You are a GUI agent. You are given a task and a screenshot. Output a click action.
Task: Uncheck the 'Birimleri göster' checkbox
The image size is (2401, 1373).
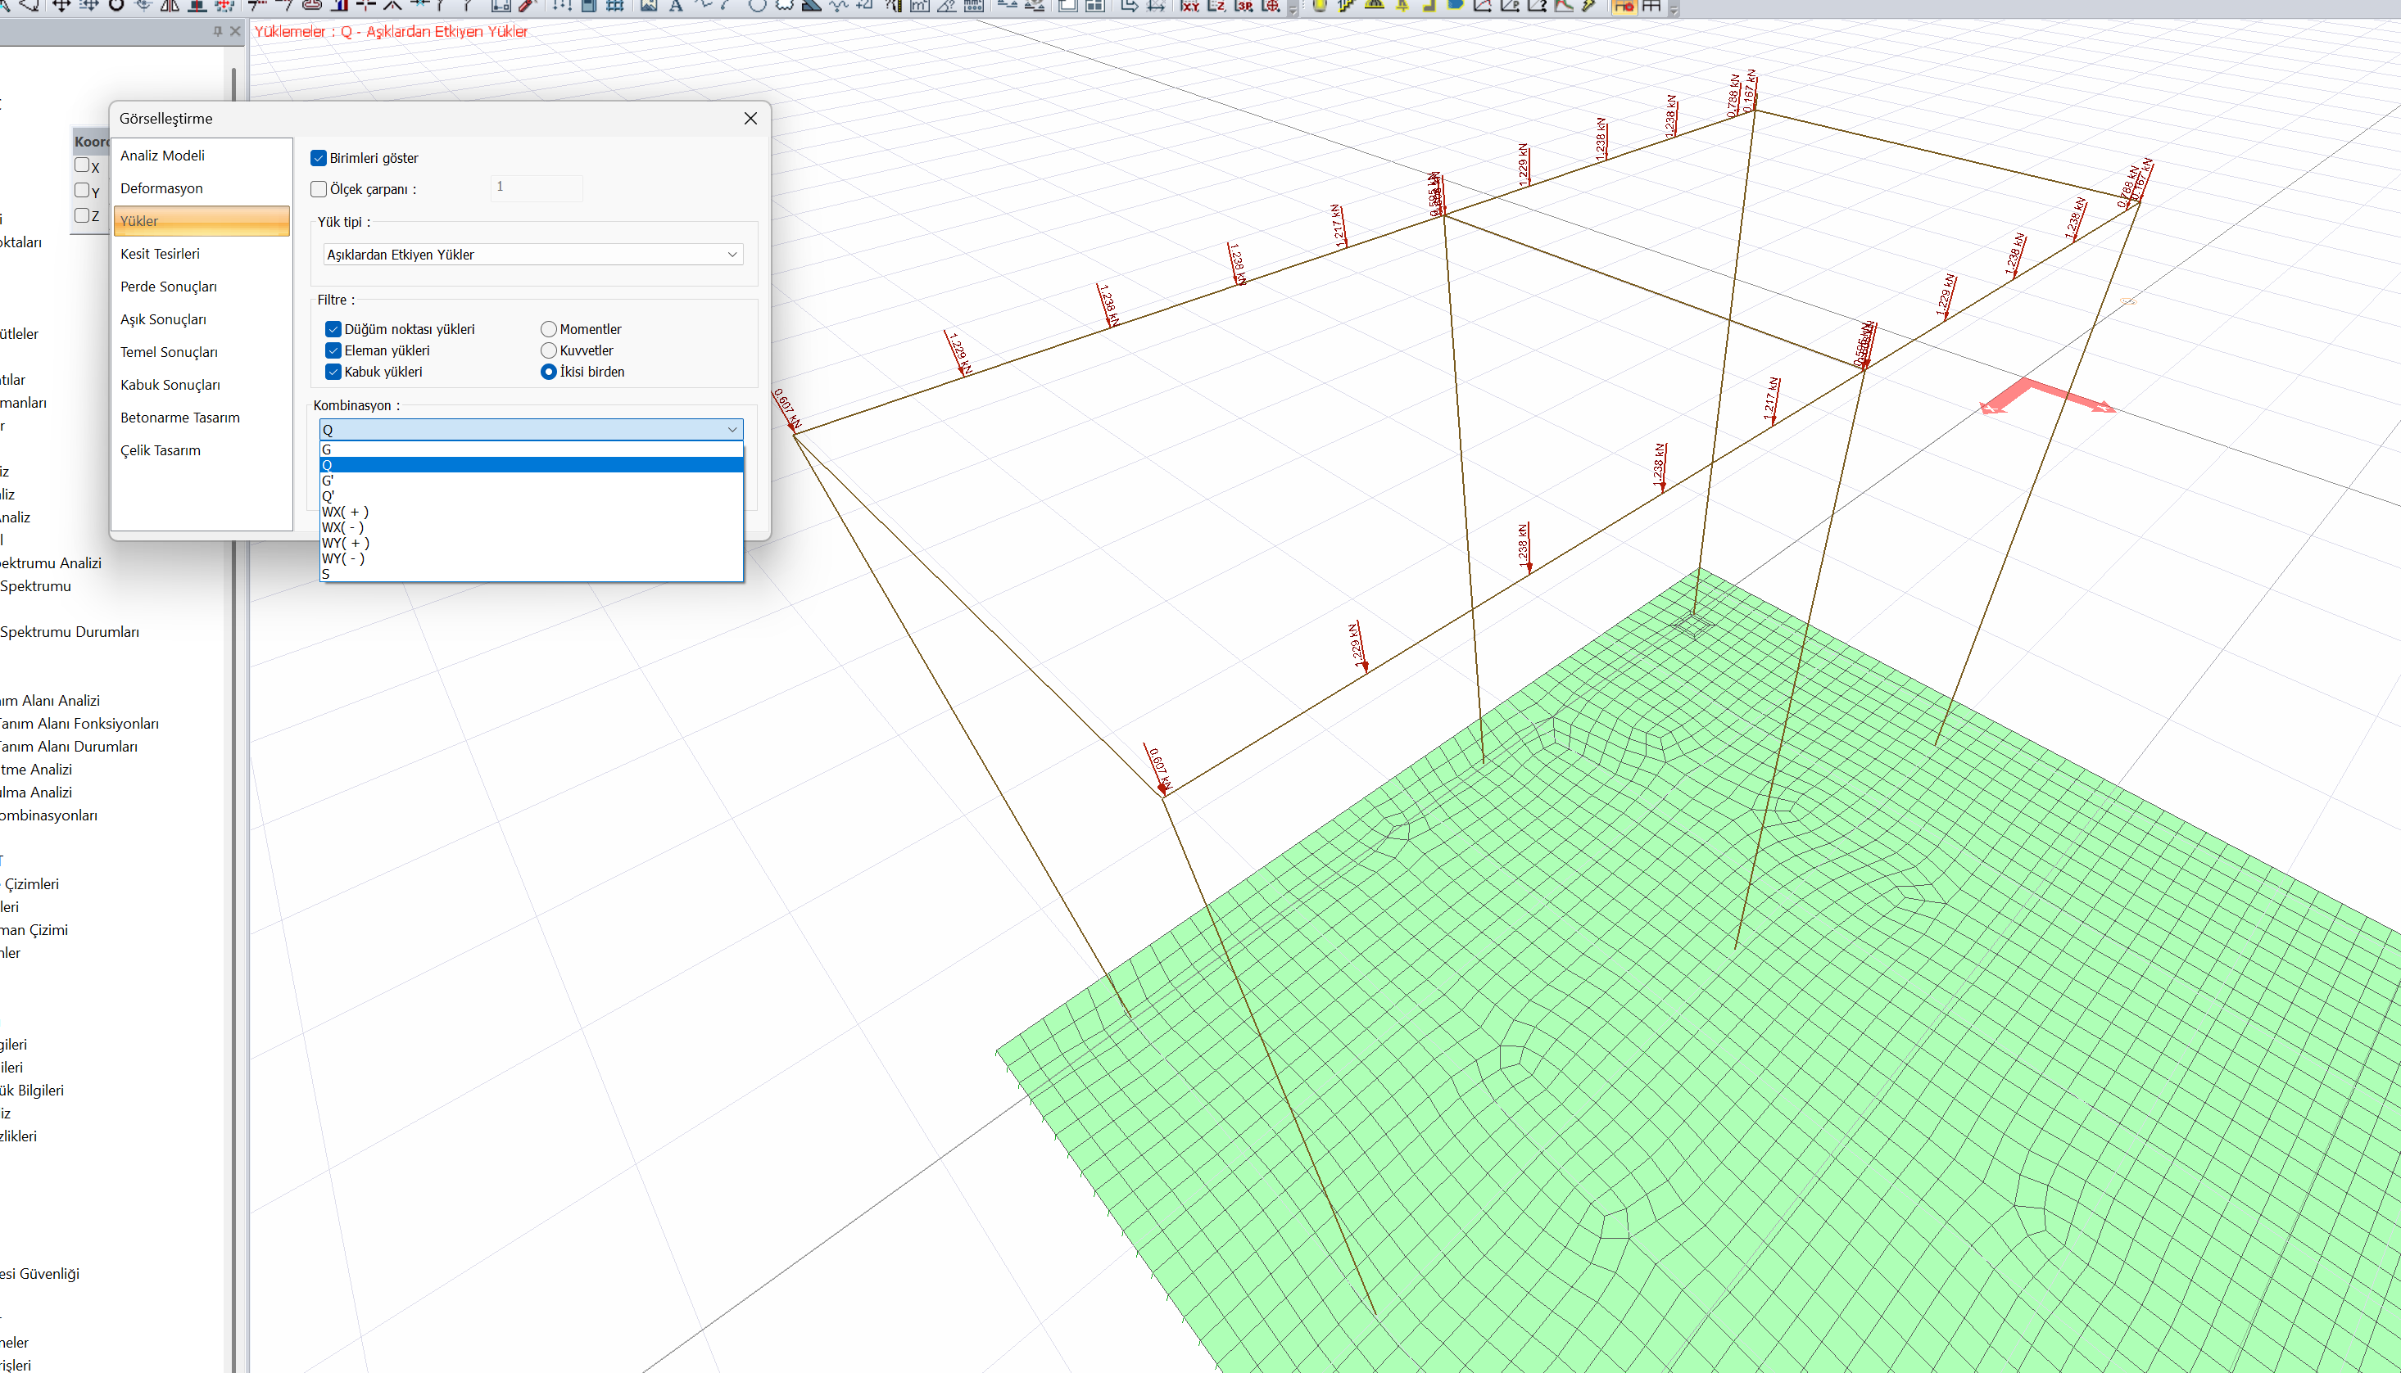(319, 157)
